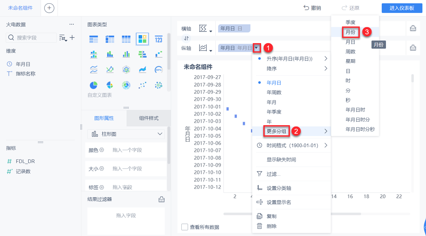Toggle the 查看所有数据 checkbox

click(x=185, y=227)
